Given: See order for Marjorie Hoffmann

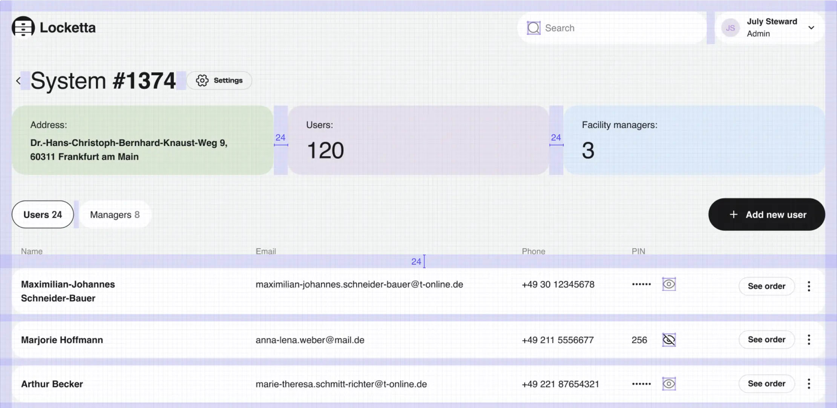Looking at the screenshot, I should pyautogui.click(x=766, y=339).
